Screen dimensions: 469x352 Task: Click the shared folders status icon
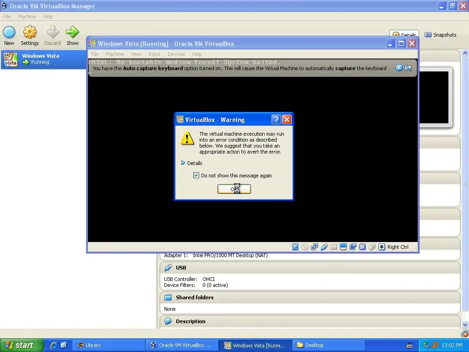pos(333,247)
